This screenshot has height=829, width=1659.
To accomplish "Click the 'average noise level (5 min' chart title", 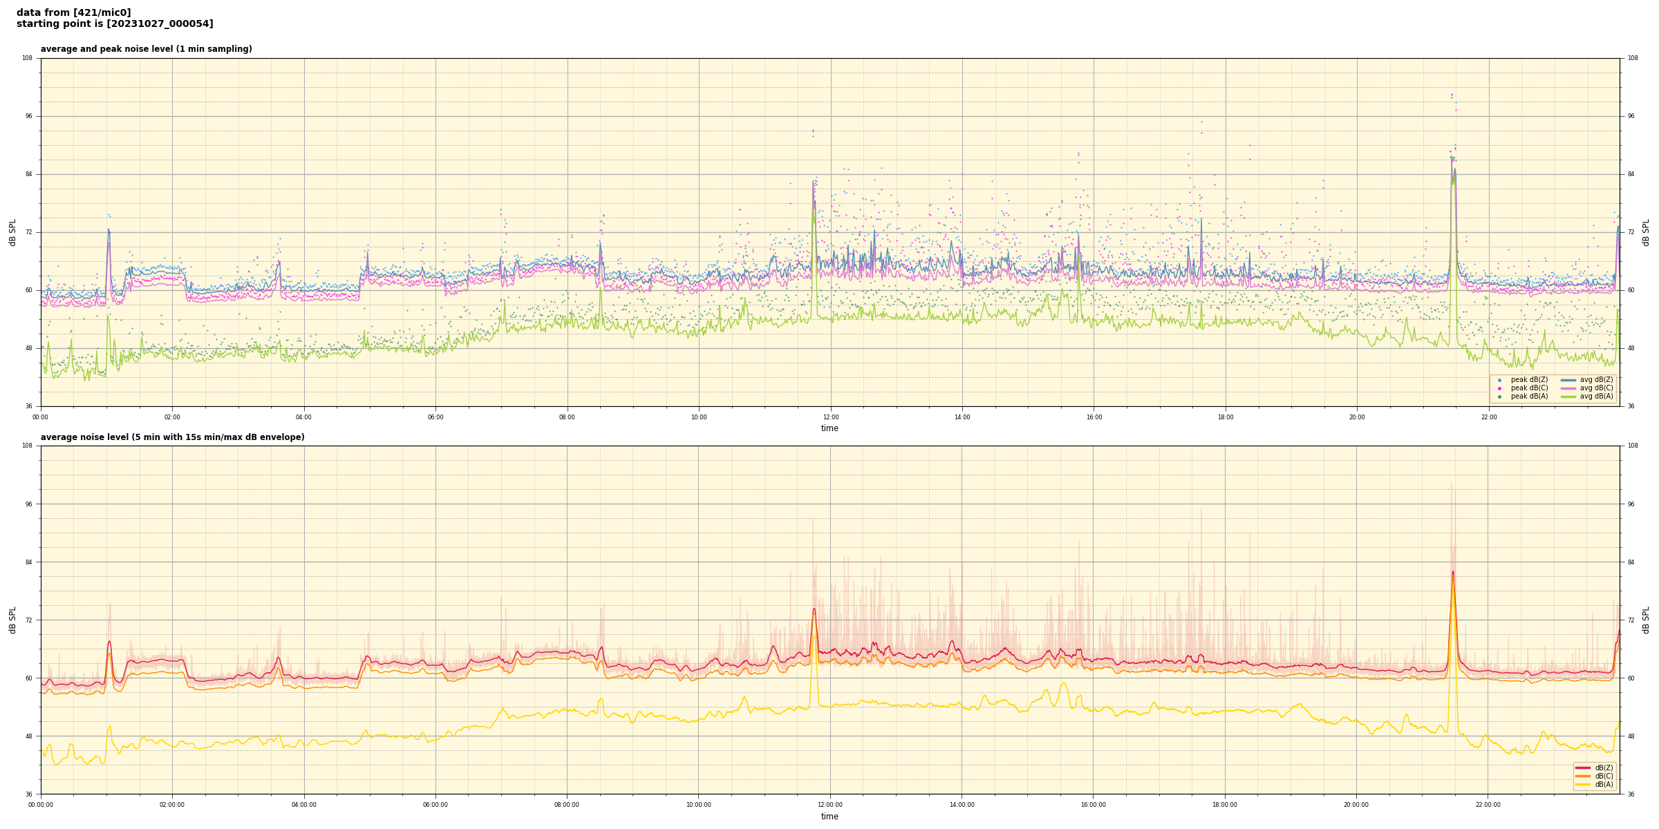I will tap(172, 437).
